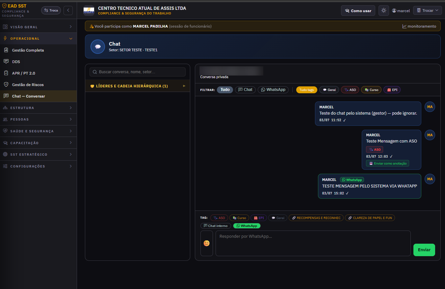Click the Chat header speech-bubble icon

coord(98,47)
